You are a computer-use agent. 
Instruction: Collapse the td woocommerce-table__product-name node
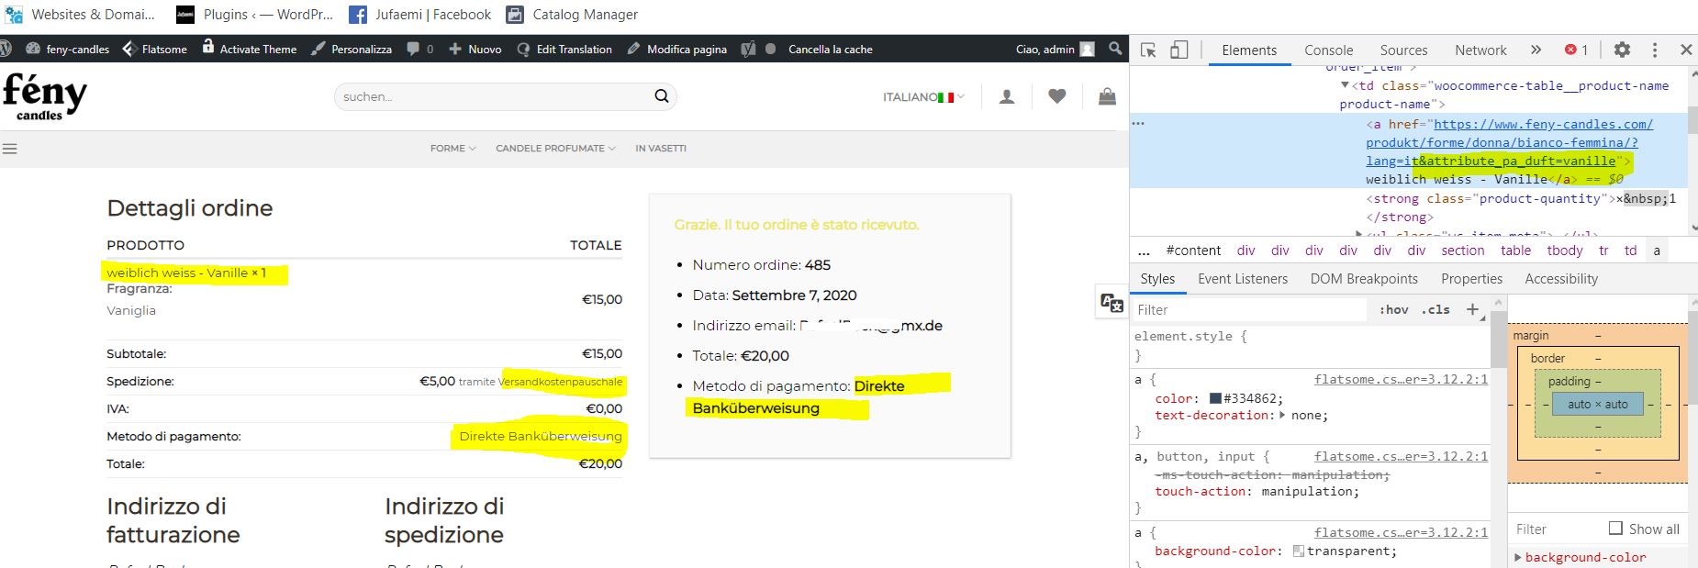[1345, 86]
